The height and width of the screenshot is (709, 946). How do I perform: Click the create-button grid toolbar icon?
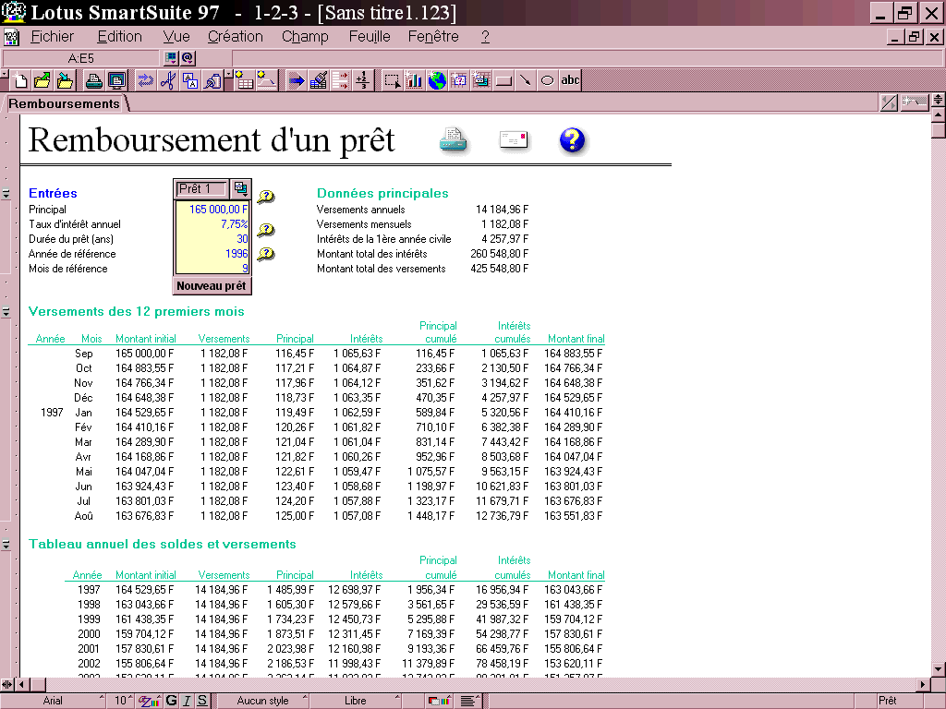pos(481,80)
